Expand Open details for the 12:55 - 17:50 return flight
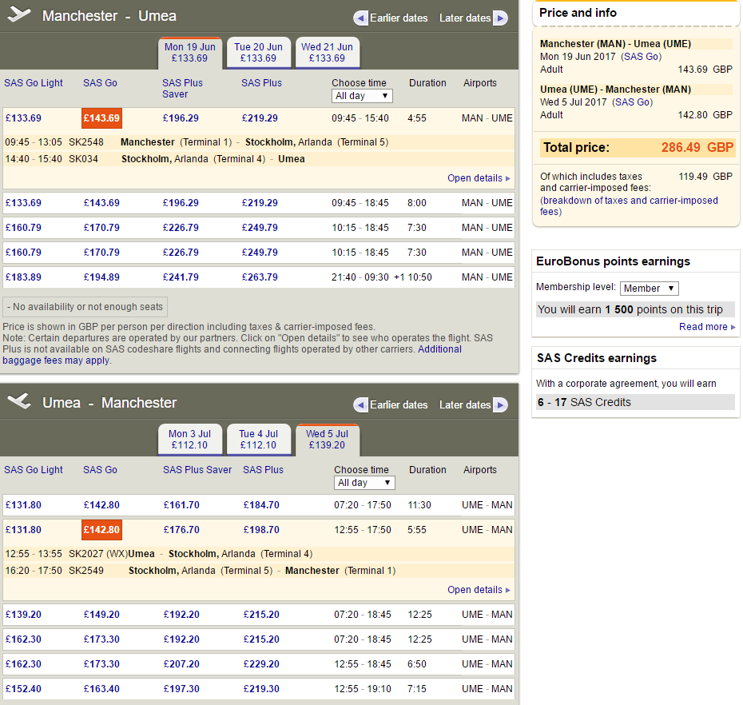The image size is (743, 705). [x=479, y=590]
